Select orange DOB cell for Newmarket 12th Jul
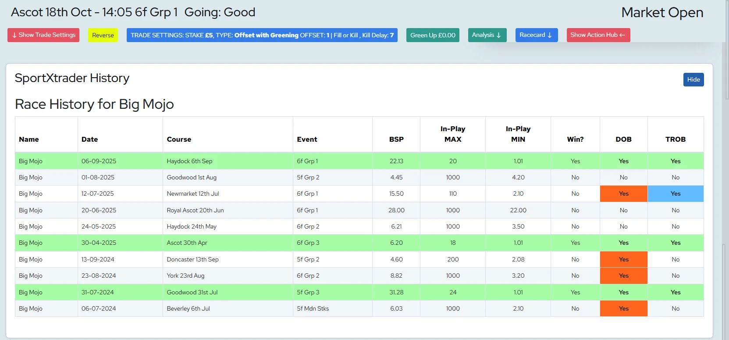Image resolution: width=729 pixels, height=340 pixels. 623,193
